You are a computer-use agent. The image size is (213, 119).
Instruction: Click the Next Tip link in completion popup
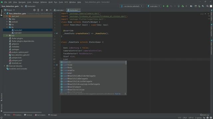click(x=117, y=94)
